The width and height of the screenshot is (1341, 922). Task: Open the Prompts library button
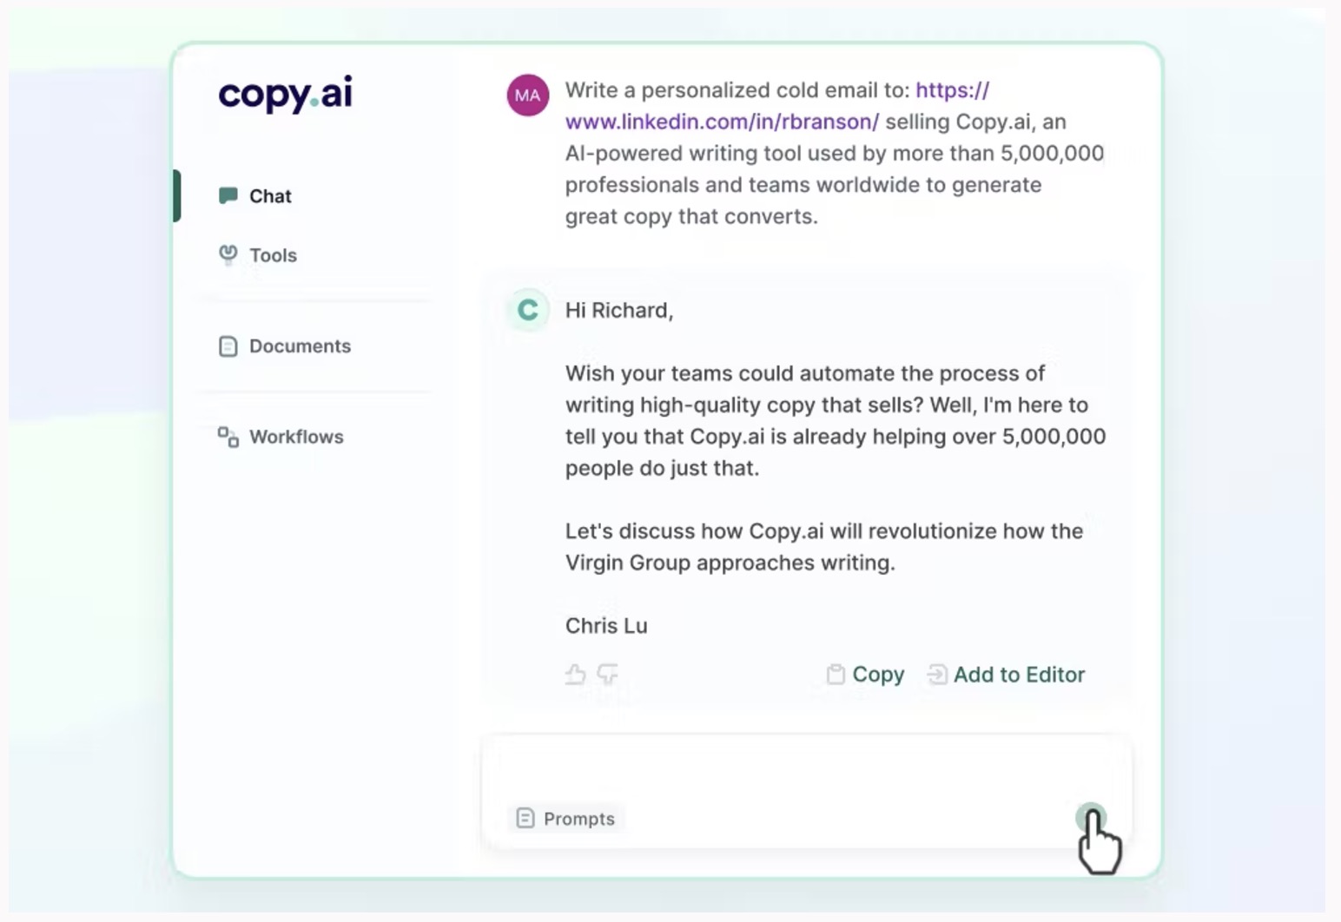565,819
